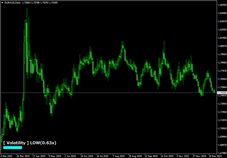
Task: Click the high value 1.75788 in header
Action: [36, 2]
